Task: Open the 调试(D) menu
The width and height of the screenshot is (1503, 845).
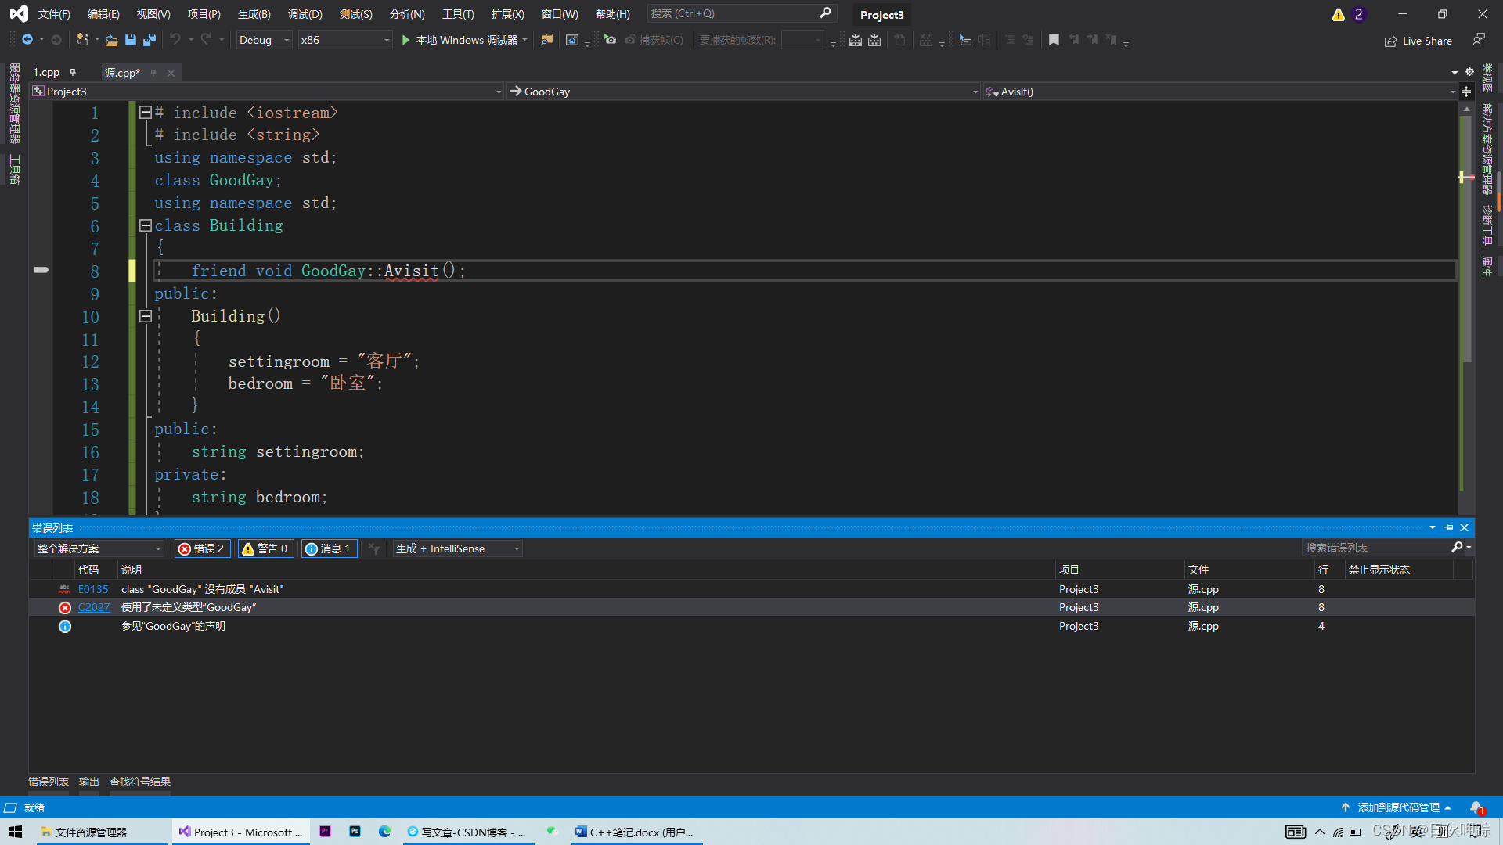Action: 305,14
